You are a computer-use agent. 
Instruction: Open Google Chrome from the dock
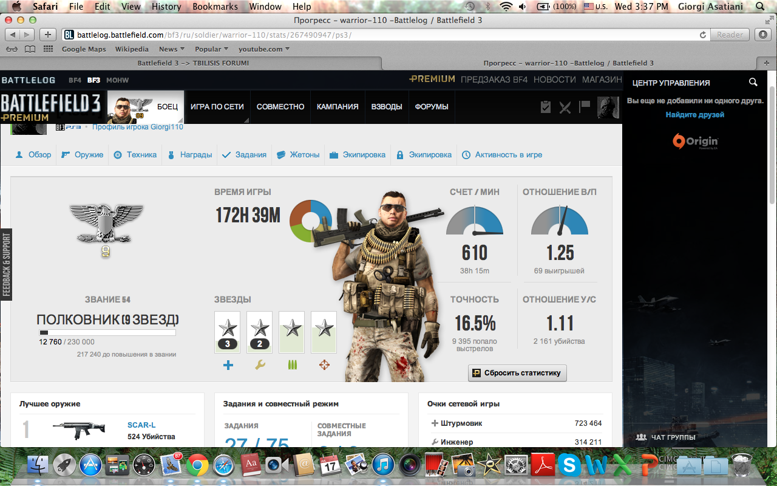coord(197,465)
